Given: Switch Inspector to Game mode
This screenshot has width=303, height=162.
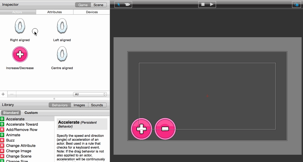Looking at the screenshot, I should coord(83,5).
